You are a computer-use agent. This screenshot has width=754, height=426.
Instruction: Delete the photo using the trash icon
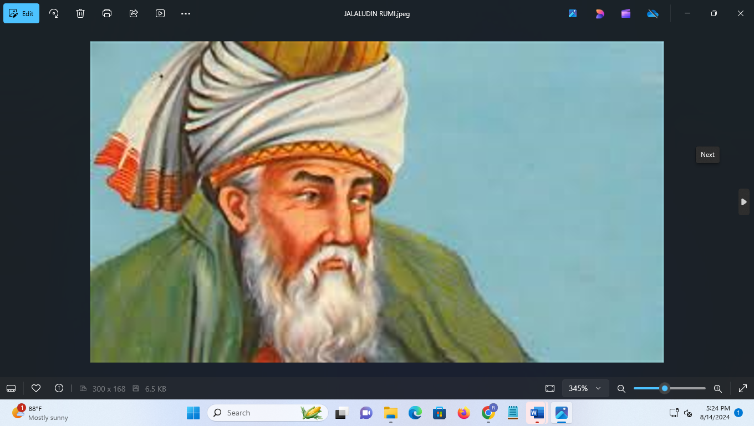coord(80,13)
